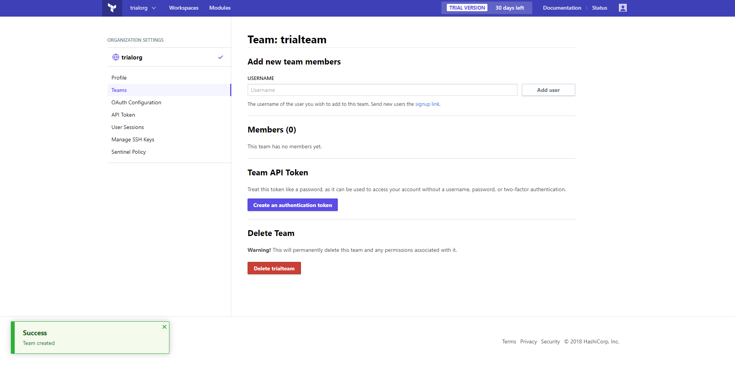The height and width of the screenshot is (365, 735).
Task: Follow the signup link
Action: point(427,104)
